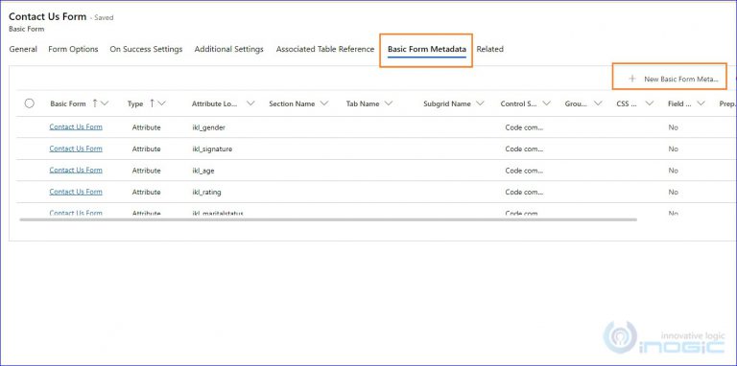Viewport: 737px width, 366px height.
Task: Switch to the General tab
Action: 23,49
